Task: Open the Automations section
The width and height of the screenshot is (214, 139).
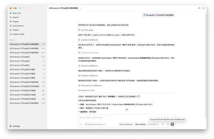Action: tap(18, 26)
